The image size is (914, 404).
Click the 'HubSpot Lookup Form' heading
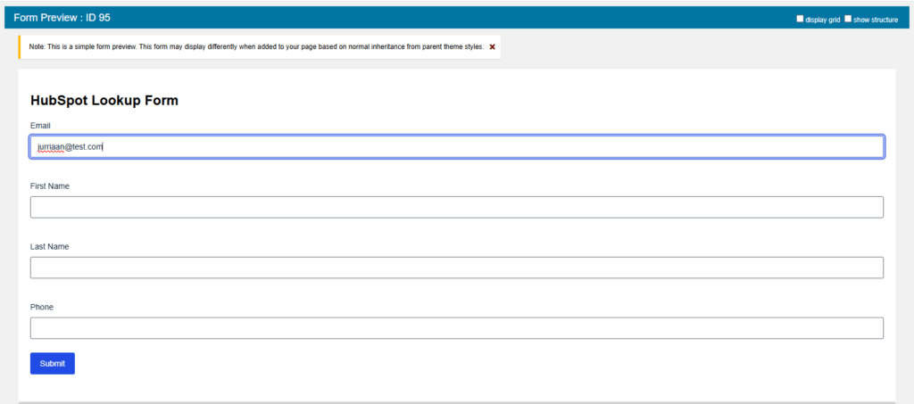104,101
